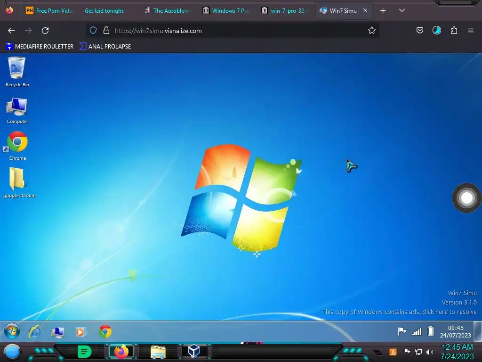Click the Action Center flag in the simulated tray
Image resolution: width=482 pixels, height=362 pixels.
(402, 331)
